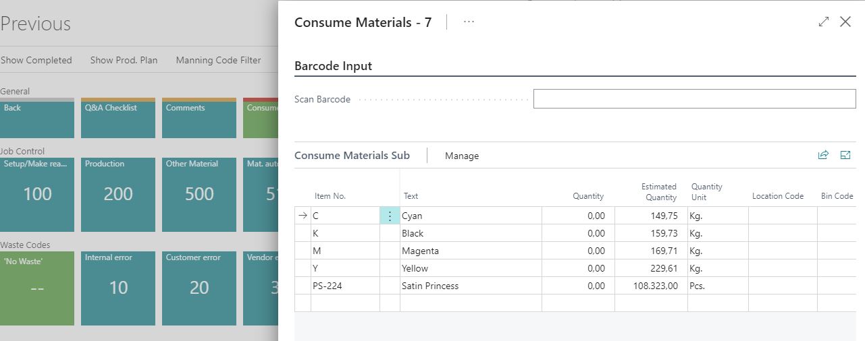Select the Setup/Make ready 100 tile
The width and height of the screenshot is (865, 341).
click(37, 195)
